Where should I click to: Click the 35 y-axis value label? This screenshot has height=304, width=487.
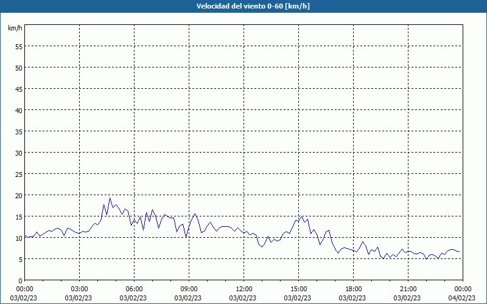[x=19, y=132]
